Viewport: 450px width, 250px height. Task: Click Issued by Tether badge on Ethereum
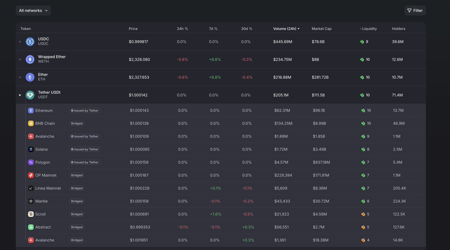point(85,111)
